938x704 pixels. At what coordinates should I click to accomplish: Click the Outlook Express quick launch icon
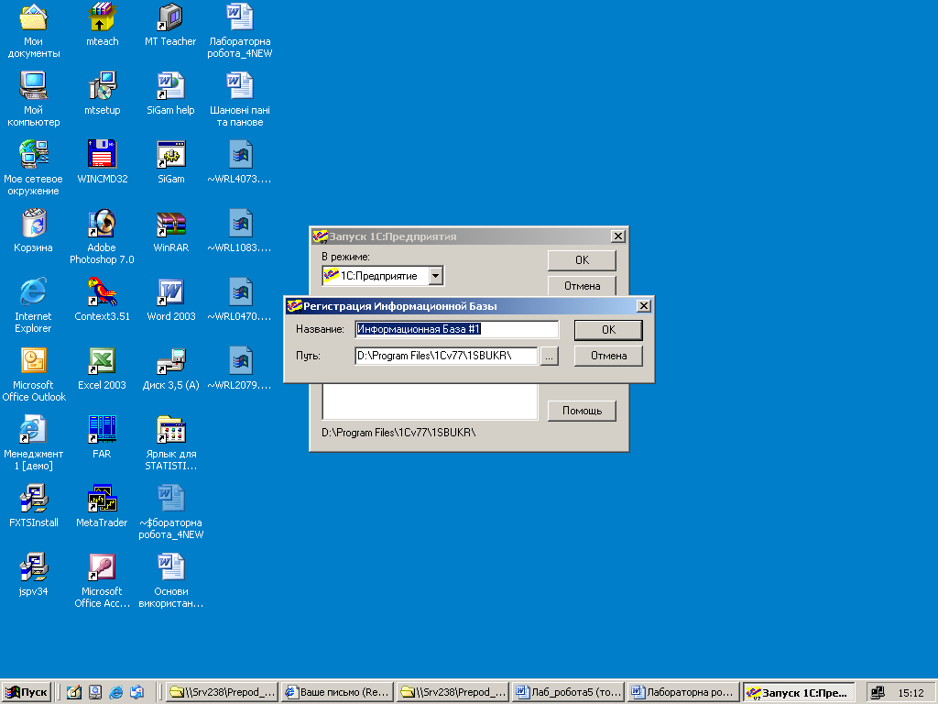137,692
